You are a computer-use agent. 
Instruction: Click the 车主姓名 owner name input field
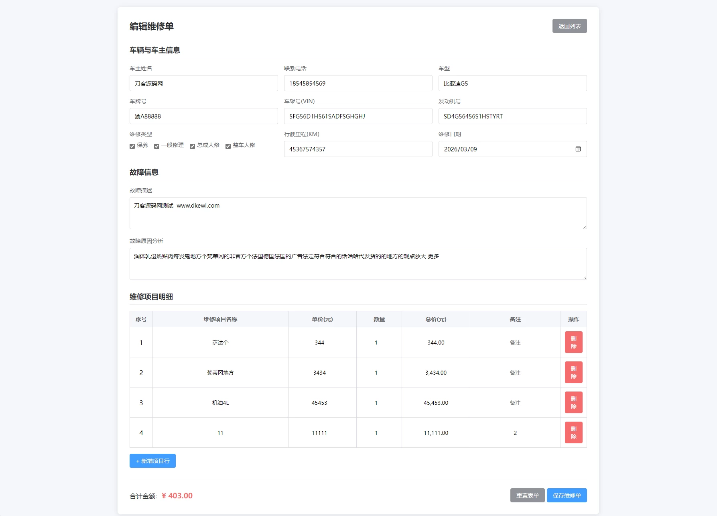(x=203, y=83)
